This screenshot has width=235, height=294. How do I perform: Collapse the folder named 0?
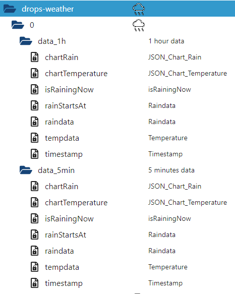click(18, 25)
